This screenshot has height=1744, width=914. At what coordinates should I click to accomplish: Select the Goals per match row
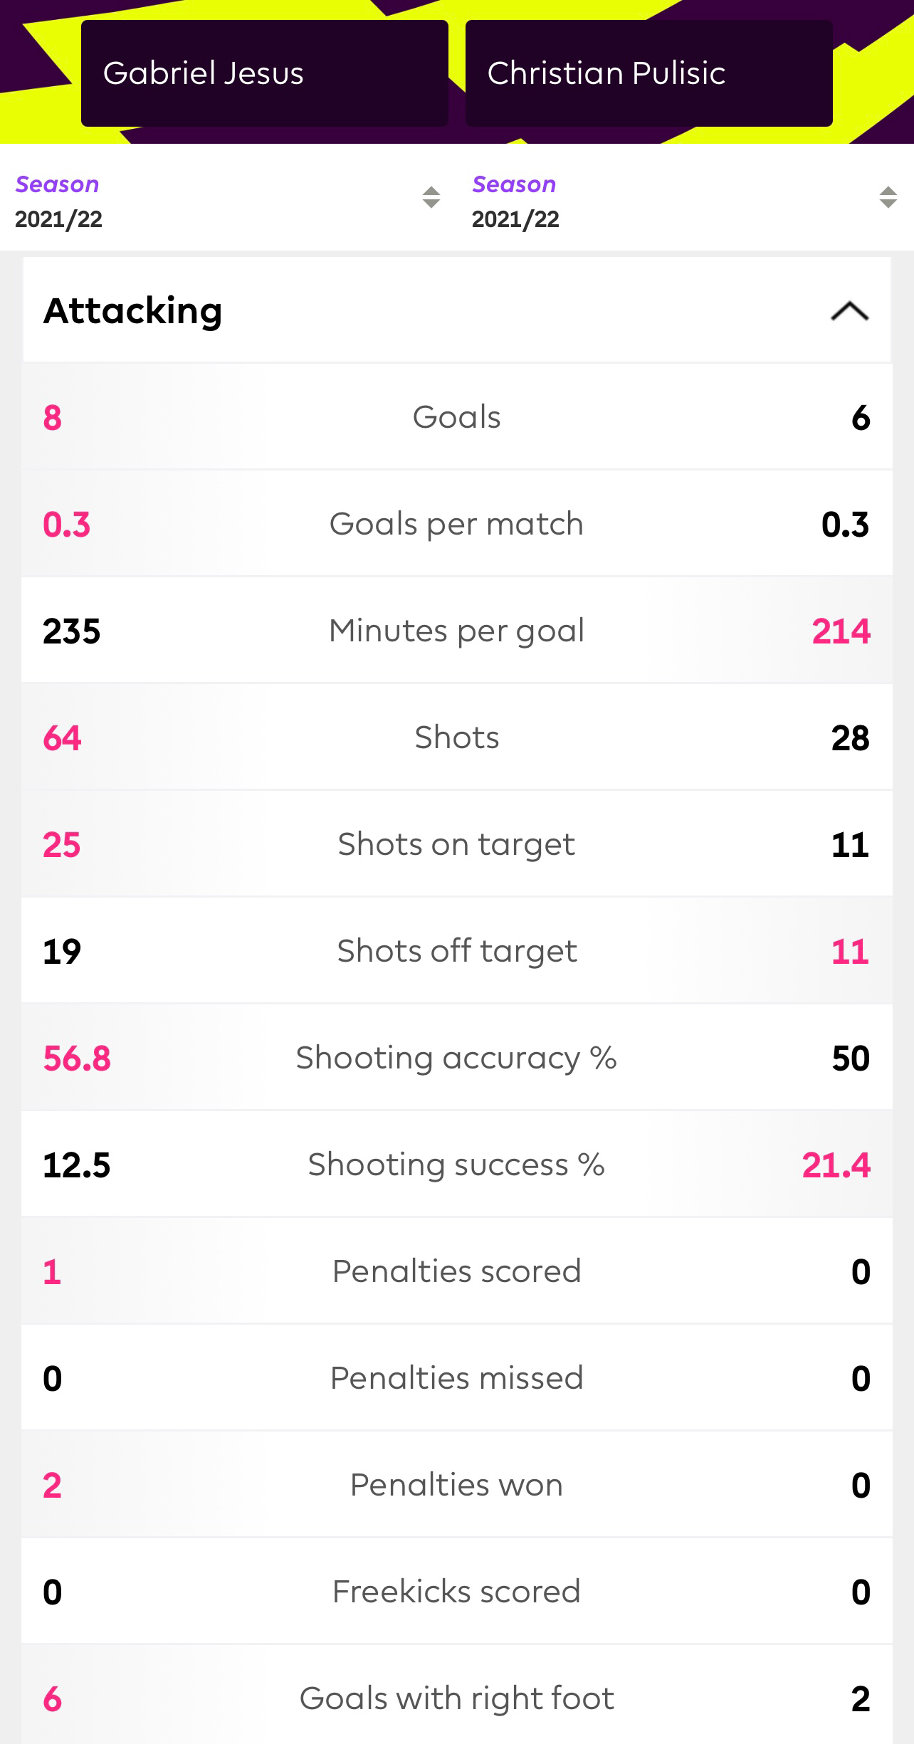(x=457, y=524)
